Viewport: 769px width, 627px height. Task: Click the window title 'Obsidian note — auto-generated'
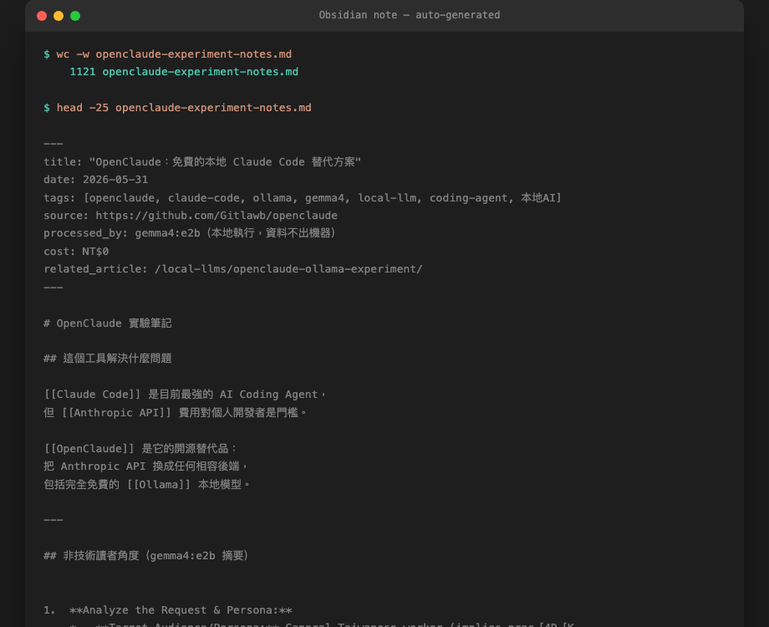click(x=410, y=15)
